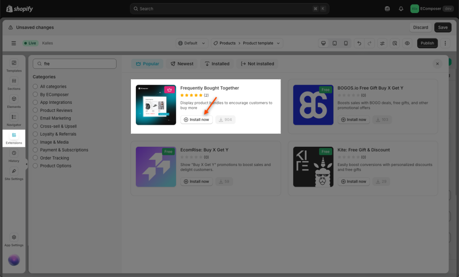Image resolution: width=459 pixels, height=277 pixels.
Task: Open the Extensions panel in sidebar
Action: click(x=14, y=137)
